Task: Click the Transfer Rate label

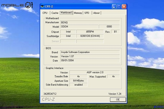Action: (x=61, y=77)
